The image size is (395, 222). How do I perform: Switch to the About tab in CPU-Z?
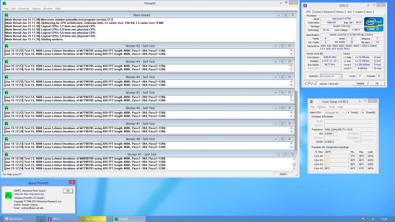pos(369,12)
